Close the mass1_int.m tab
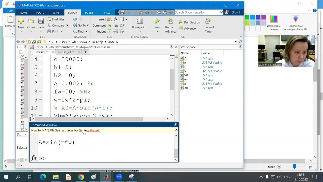 79,52
